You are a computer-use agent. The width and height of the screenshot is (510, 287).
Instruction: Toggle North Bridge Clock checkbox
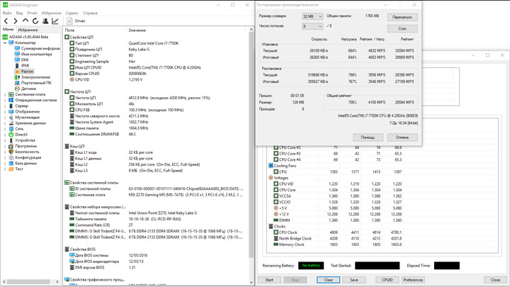[276, 238]
